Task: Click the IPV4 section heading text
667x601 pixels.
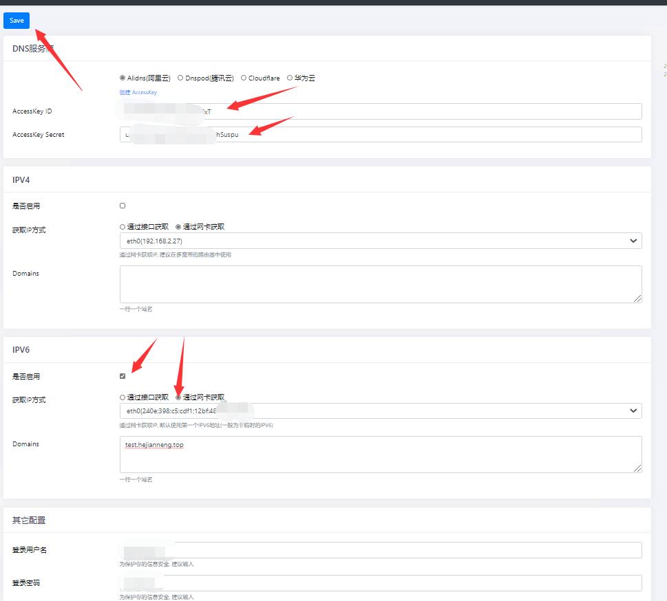Action: (x=21, y=179)
